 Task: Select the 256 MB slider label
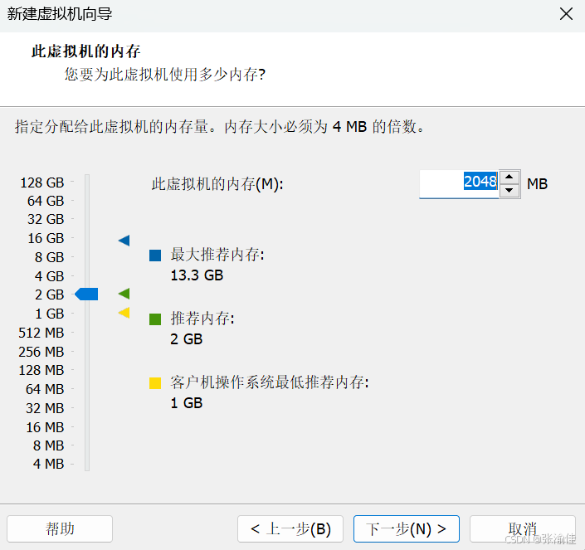(41, 352)
